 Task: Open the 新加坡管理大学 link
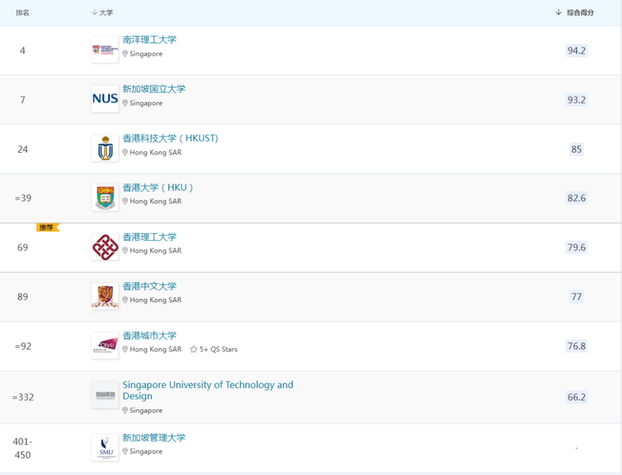pos(154,438)
